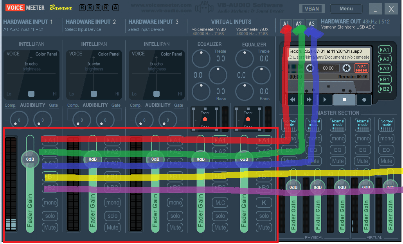The height and width of the screenshot is (244, 403).
Task: Toggle the K karaoke button on AUX strip
Action: [264, 203]
